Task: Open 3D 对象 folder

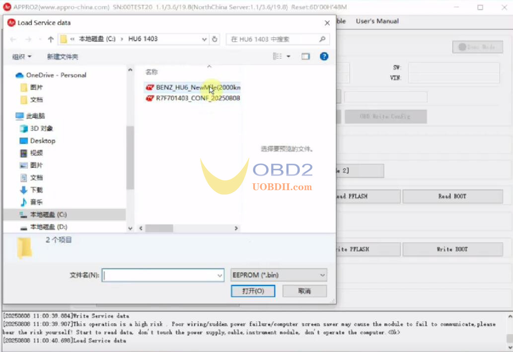Action: [41, 128]
